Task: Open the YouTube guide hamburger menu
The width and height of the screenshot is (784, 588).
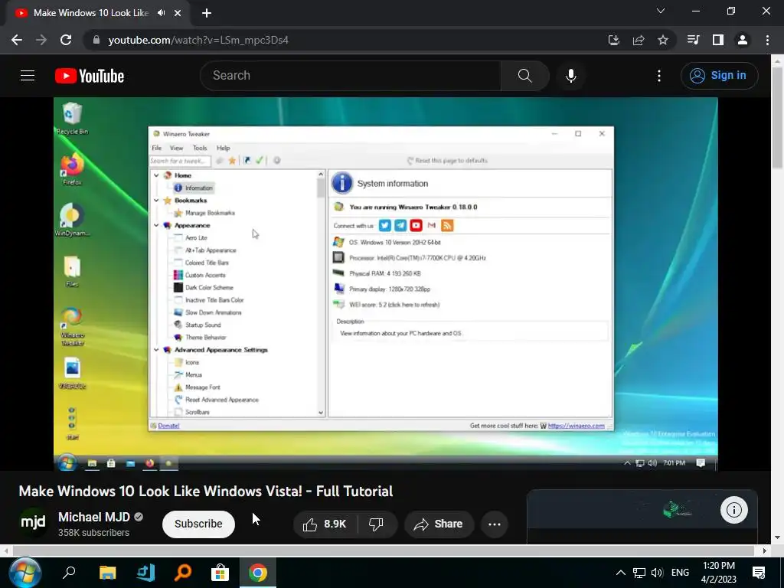Action: tap(28, 76)
